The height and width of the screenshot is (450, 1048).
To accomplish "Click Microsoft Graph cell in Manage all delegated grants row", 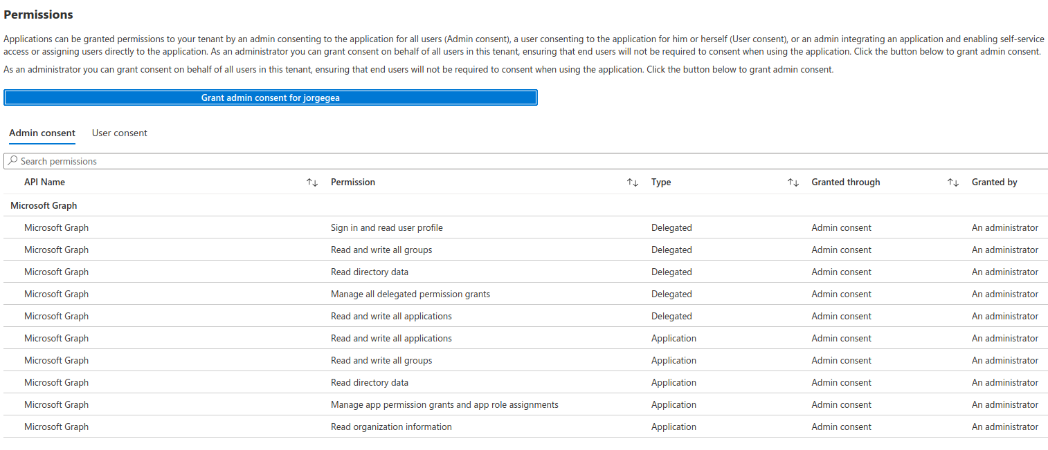I will 56,294.
